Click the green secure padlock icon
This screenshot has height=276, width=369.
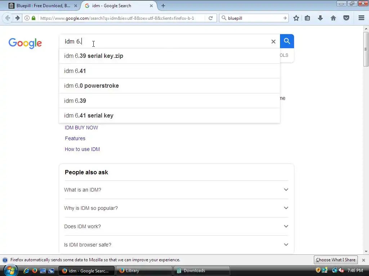coord(34,18)
